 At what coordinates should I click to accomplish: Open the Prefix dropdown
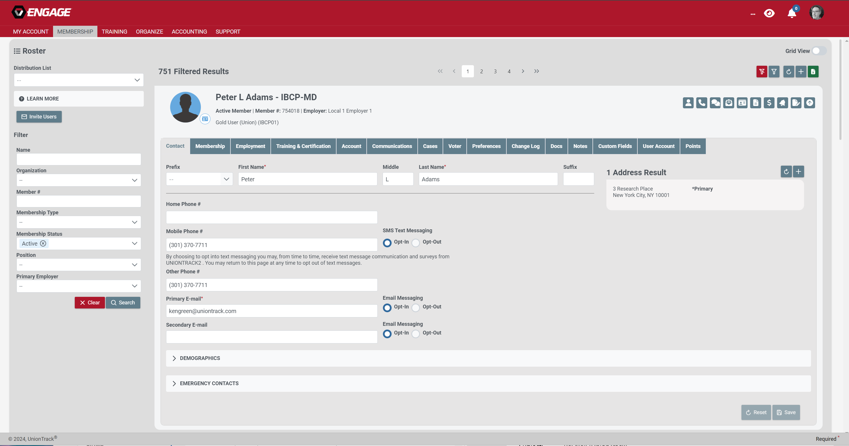click(x=199, y=179)
